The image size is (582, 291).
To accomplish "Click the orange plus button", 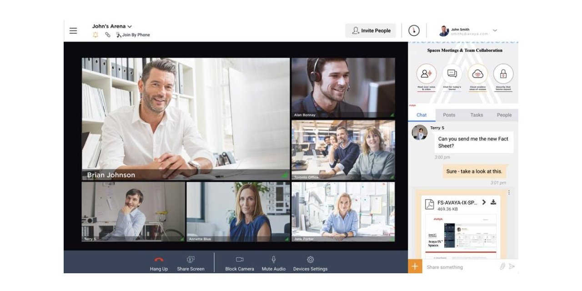I will tap(415, 266).
